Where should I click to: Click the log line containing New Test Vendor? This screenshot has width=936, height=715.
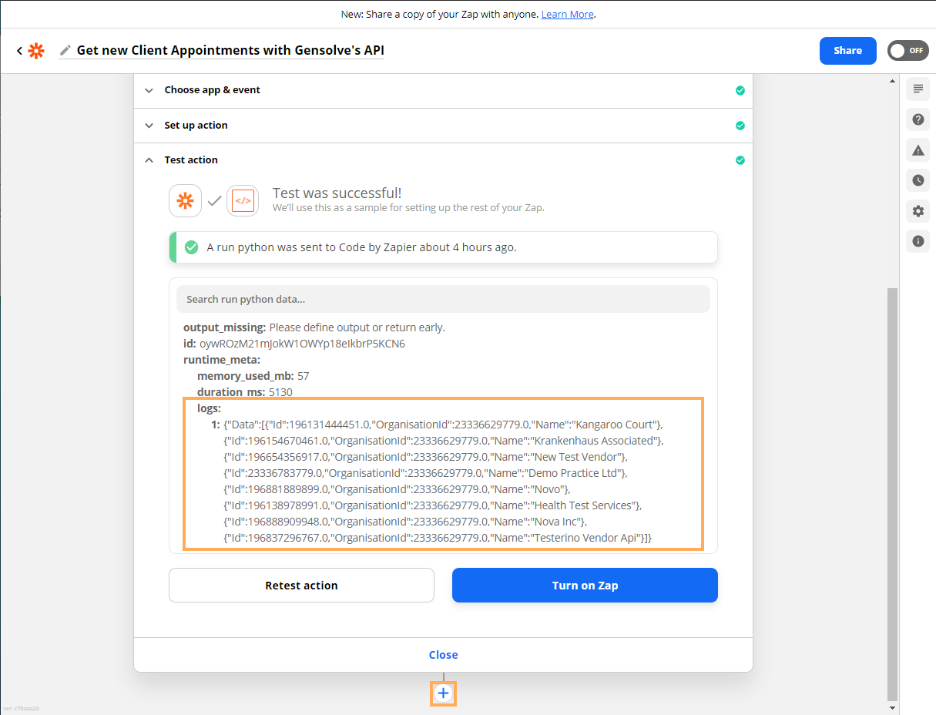[425, 457]
